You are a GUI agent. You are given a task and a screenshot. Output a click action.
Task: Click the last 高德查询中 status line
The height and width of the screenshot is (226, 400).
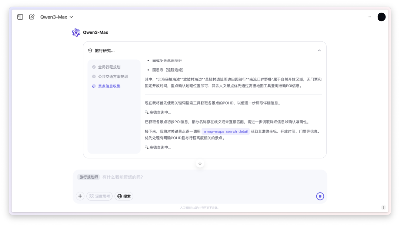158,147
